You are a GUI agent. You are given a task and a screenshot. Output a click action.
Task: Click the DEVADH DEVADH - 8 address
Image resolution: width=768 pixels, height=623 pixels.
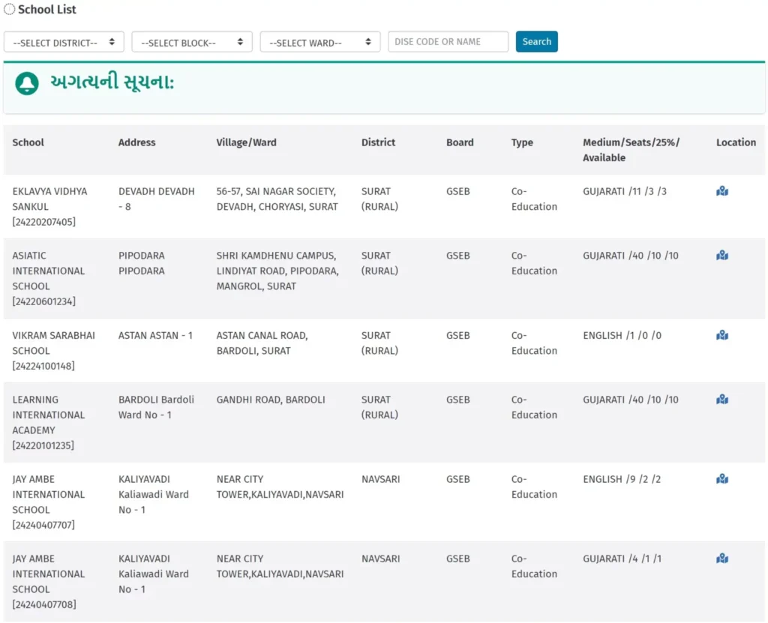pos(156,199)
